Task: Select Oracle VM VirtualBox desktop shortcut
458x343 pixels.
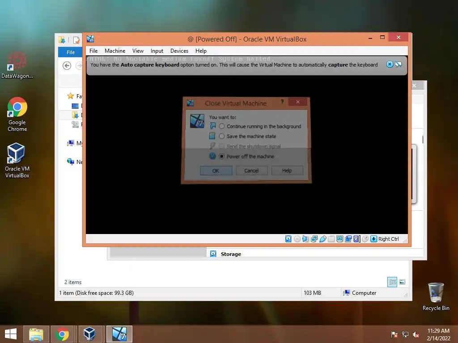Action: [17, 160]
